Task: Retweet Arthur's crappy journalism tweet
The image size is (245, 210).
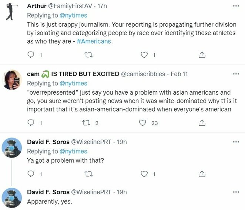Action: [x=88, y=55]
